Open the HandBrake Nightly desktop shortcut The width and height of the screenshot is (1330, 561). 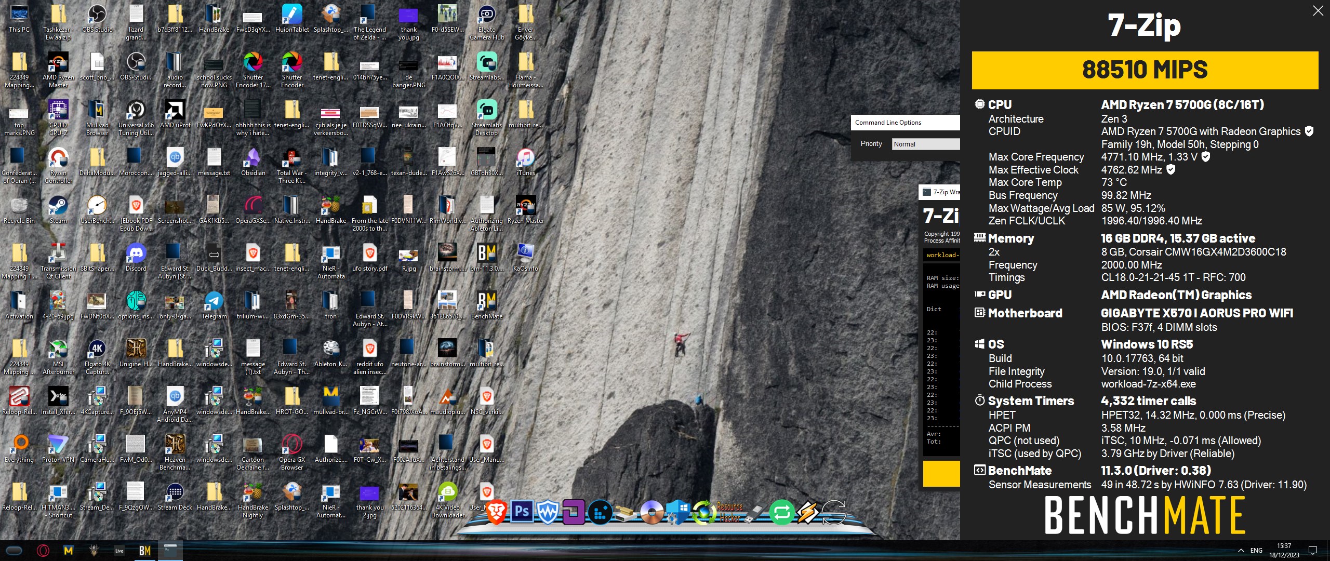253,501
